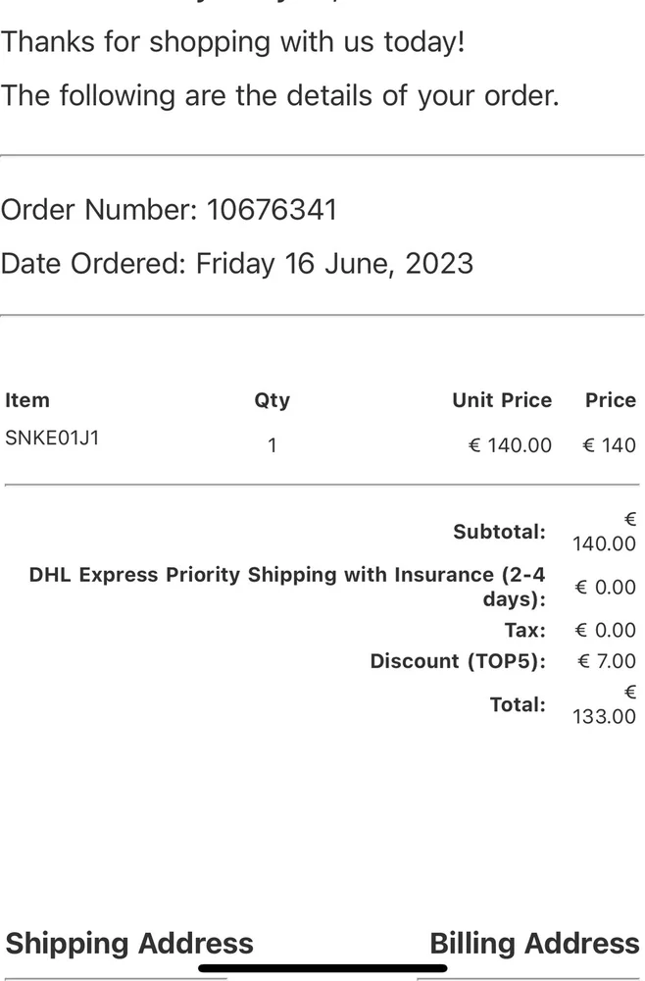Tap the Subtotal label
The image size is (645, 981).
pyautogui.click(x=499, y=532)
